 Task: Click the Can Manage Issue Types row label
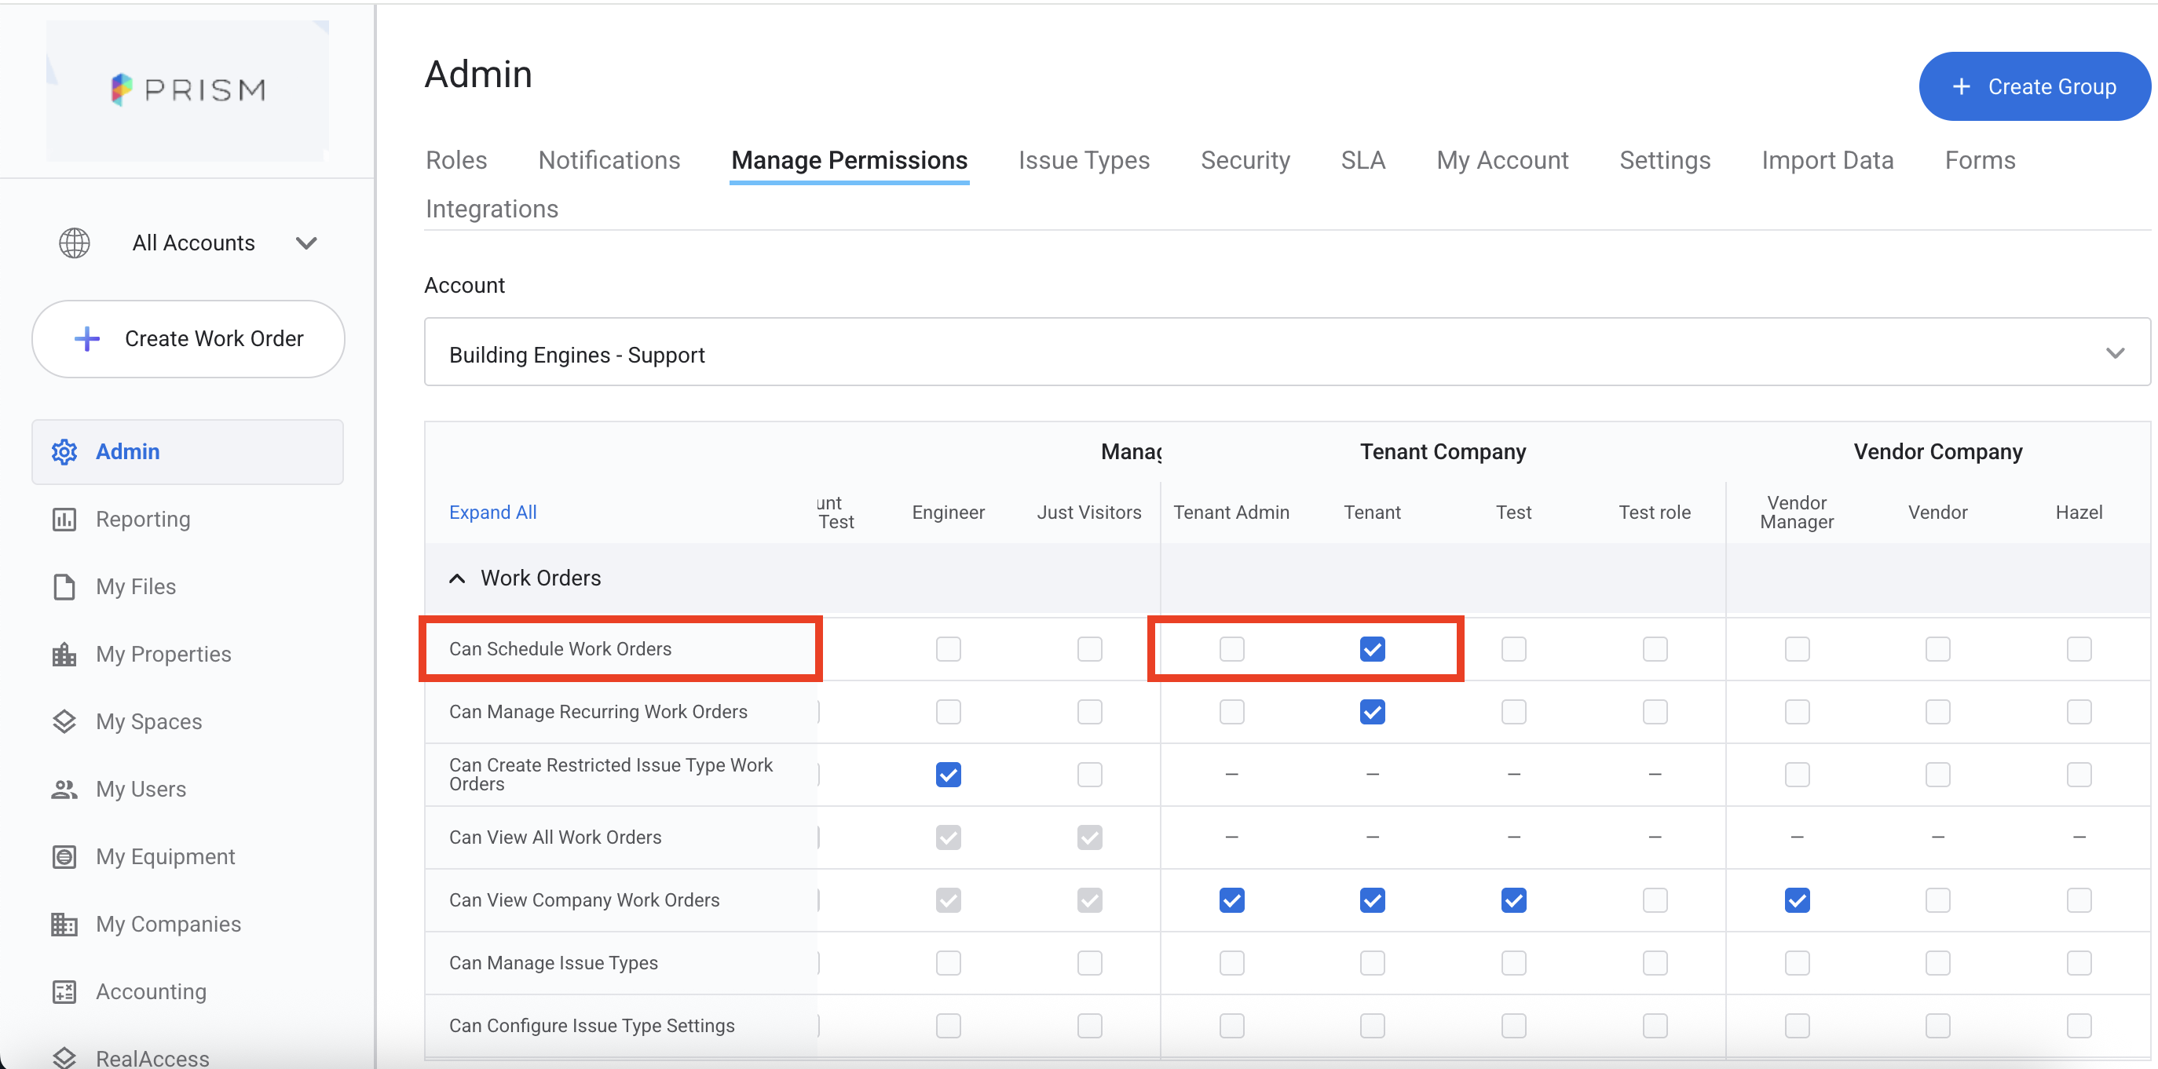click(x=554, y=963)
